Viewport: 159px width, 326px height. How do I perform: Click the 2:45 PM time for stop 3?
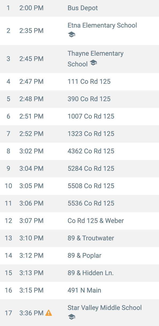[31, 59]
